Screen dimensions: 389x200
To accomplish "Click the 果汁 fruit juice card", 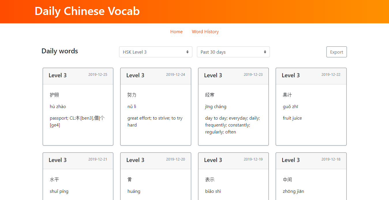I will [x=311, y=114].
